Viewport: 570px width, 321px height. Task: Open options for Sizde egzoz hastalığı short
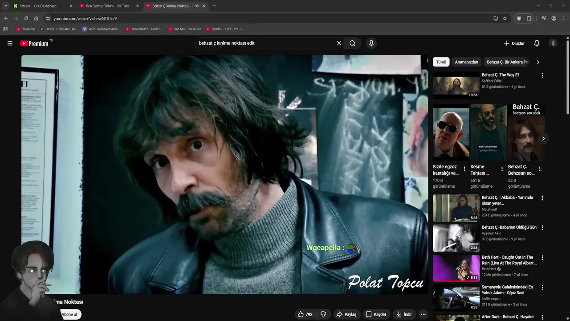point(464,169)
